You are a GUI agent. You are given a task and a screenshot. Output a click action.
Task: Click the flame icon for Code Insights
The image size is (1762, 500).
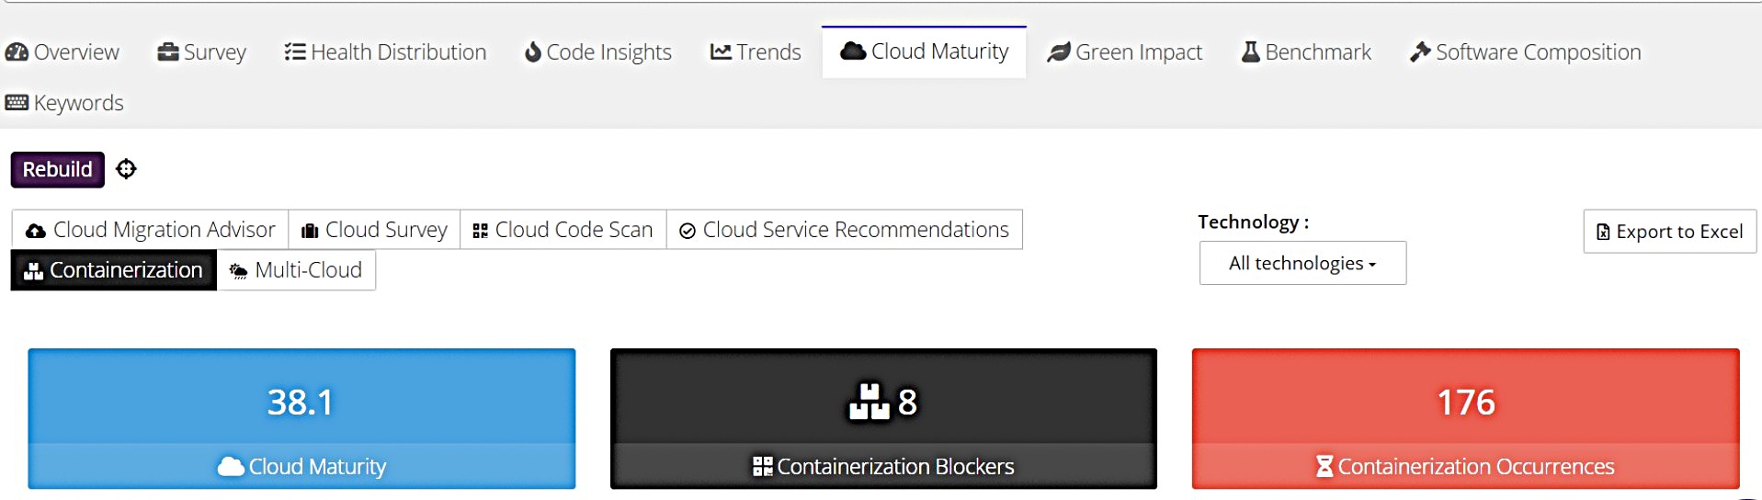(x=532, y=52)
